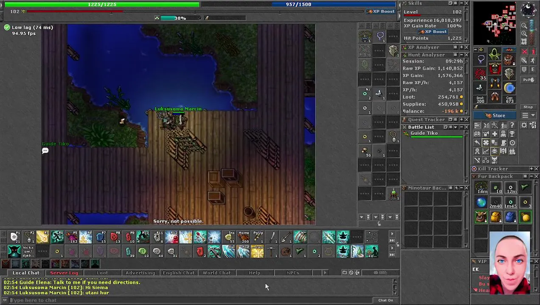540x305 pixels.
Task: Click the amulet equipment slot
Action: (x=481, y=59)
